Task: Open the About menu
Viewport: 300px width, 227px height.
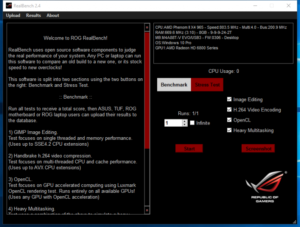Action: 53,15
